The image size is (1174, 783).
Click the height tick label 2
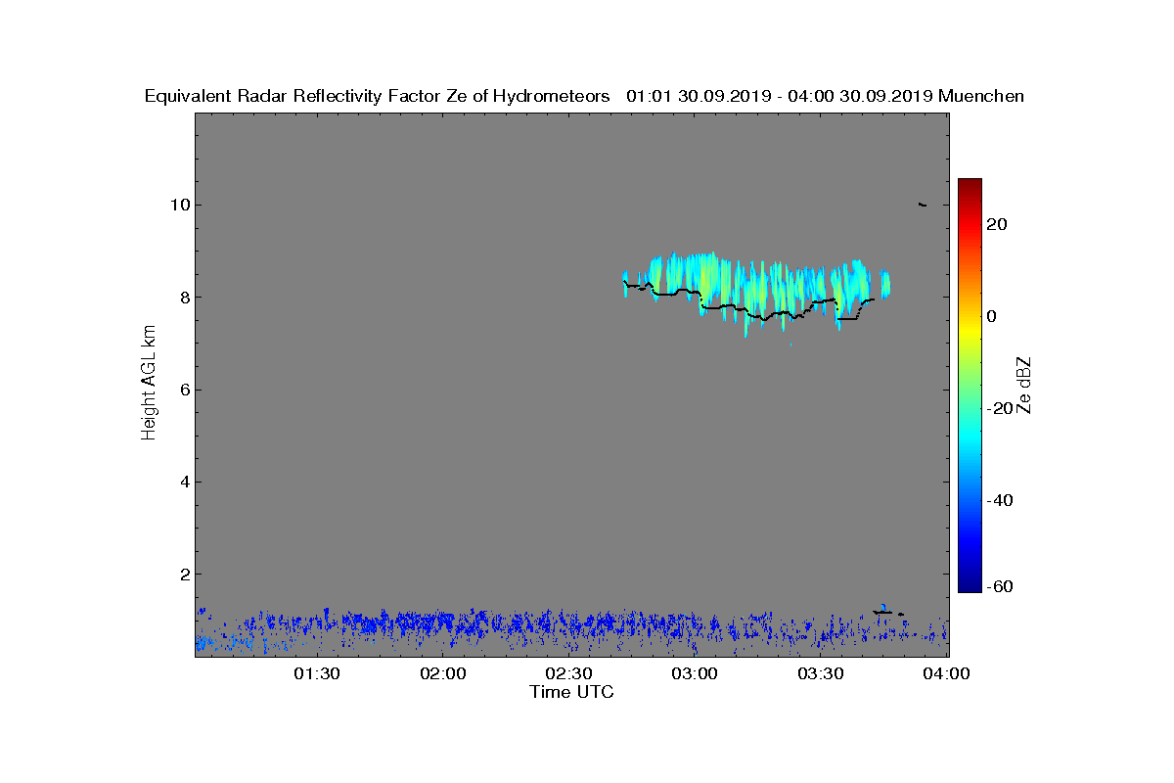point(184,574)
